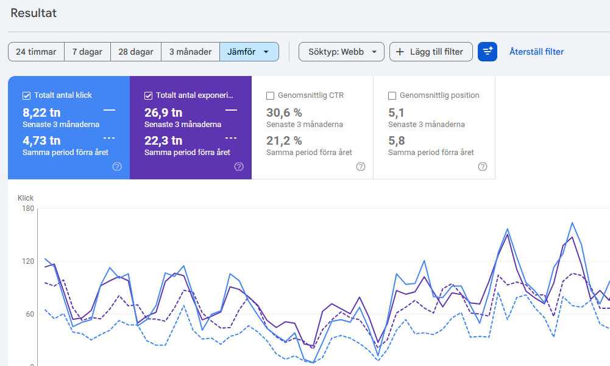Image resolution: width=610 pixels, height=366 pixels.
Task: Expand the Jämför date dropdown
Action: (x=249, y=52)
